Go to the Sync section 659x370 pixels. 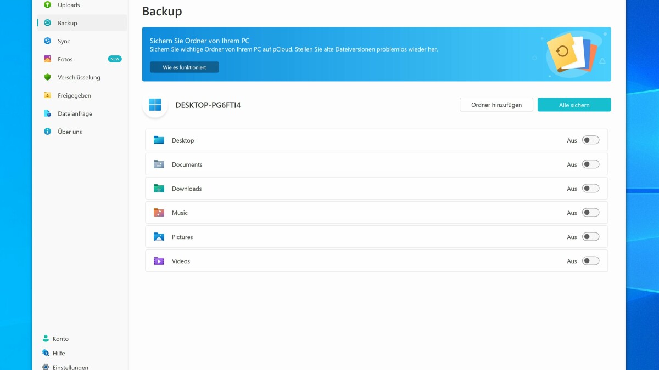coord(82,41)
